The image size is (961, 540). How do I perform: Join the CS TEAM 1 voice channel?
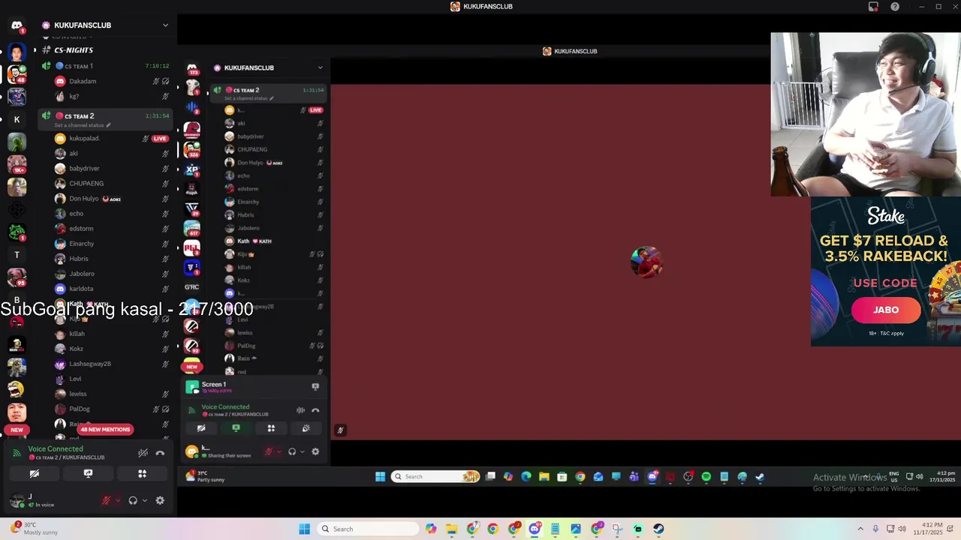click(x=105, y=66)
